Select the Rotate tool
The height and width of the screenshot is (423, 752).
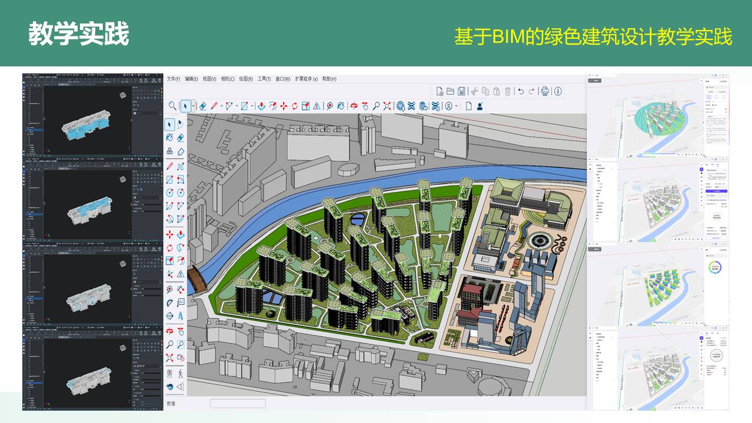point(294,106)
